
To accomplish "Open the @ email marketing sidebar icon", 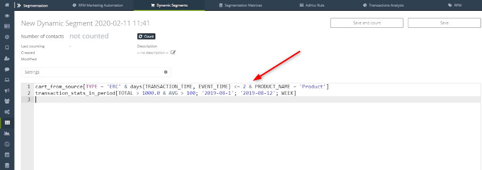I will click(7, 37).
